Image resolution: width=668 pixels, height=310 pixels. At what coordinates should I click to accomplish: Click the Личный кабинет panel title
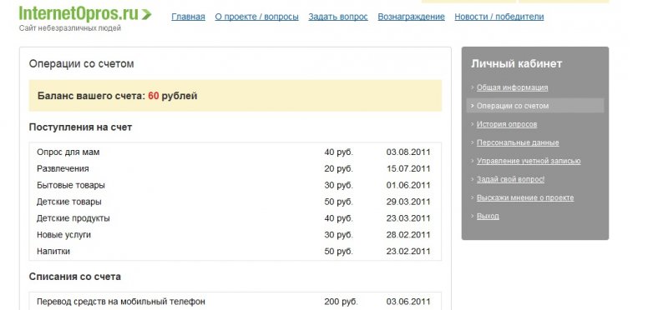(x=516, y=64)
